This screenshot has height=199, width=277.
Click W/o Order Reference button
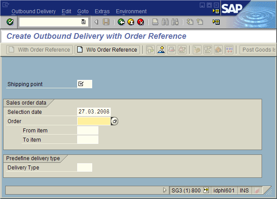point(107,50)
